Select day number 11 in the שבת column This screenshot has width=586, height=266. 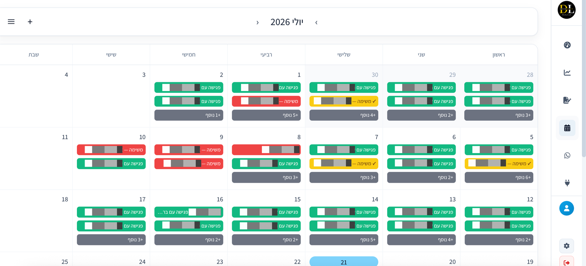(65, 137)
